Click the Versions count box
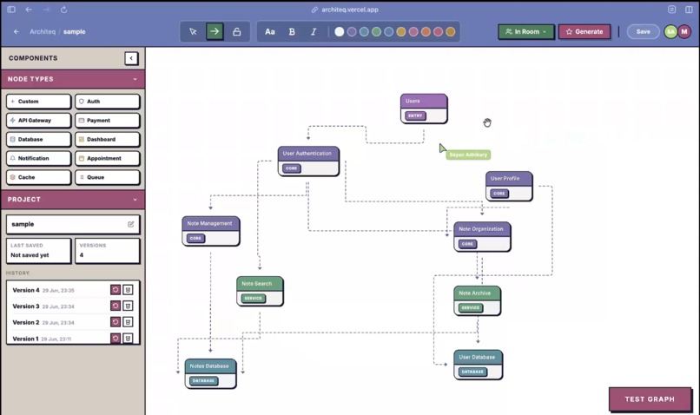This screenshot has height=415, width=700. (108, 251)
